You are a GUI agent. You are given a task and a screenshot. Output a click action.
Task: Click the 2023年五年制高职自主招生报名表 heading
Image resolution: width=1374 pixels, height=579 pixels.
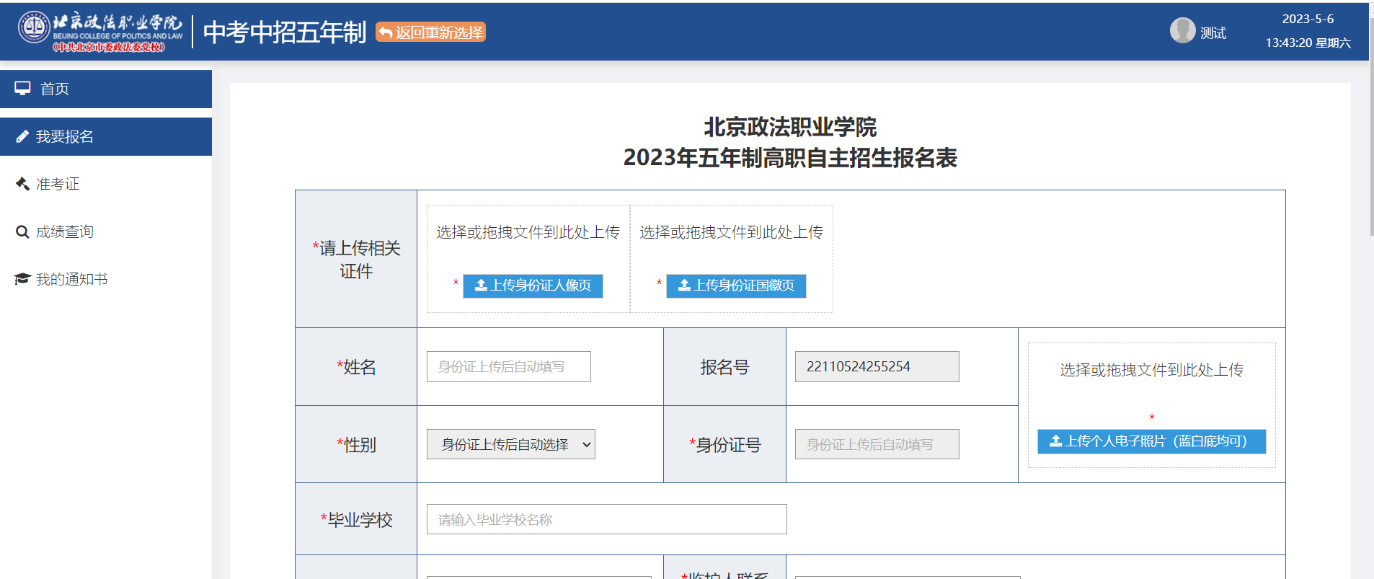[x=790, y=157]
